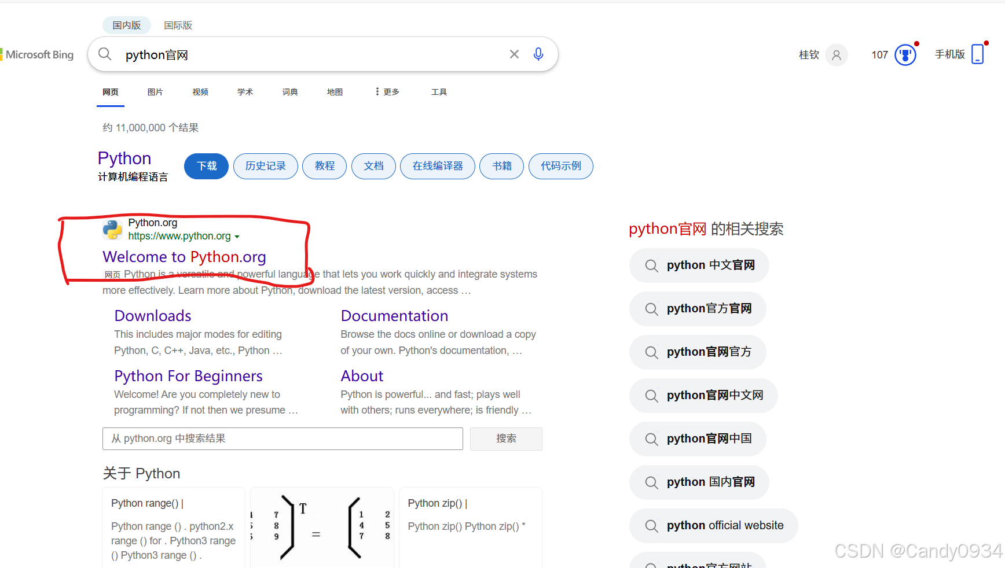Switch to 国际版 version
1005x568 pixels.
(178, 25)
